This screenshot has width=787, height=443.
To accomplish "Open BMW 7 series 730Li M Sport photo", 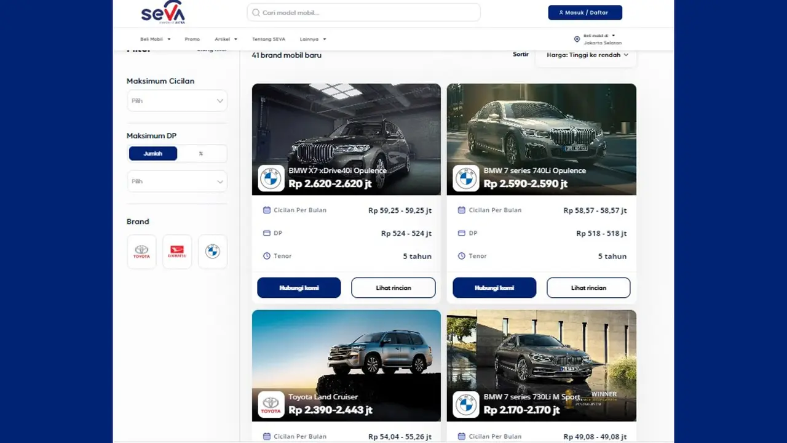I will click(542, 365).
